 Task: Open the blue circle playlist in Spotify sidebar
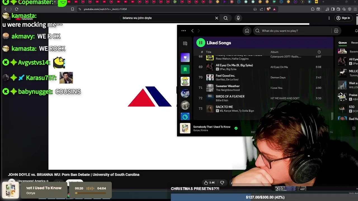(185, 116)
